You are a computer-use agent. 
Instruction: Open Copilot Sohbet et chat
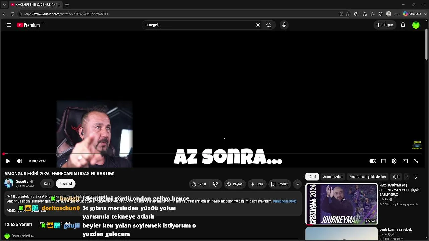412,14
